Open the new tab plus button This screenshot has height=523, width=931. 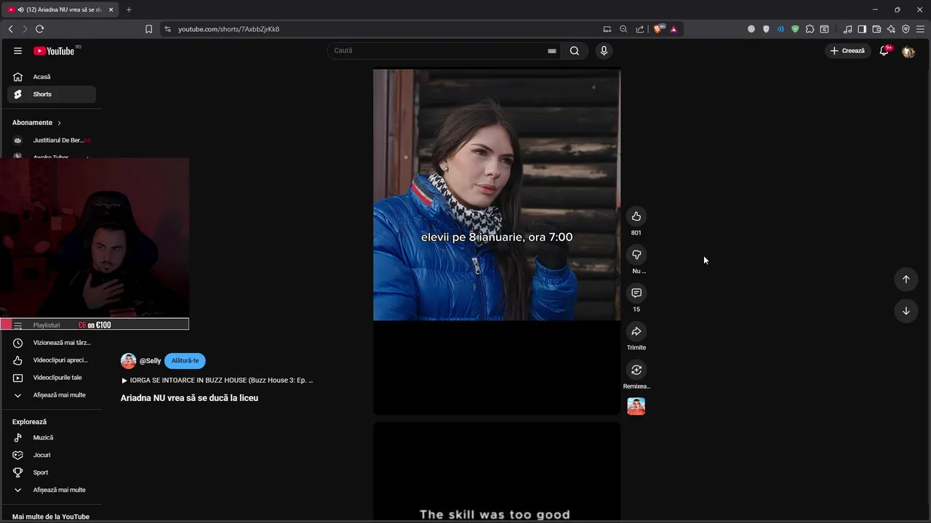pyautogui.click(x=129, y=9)
